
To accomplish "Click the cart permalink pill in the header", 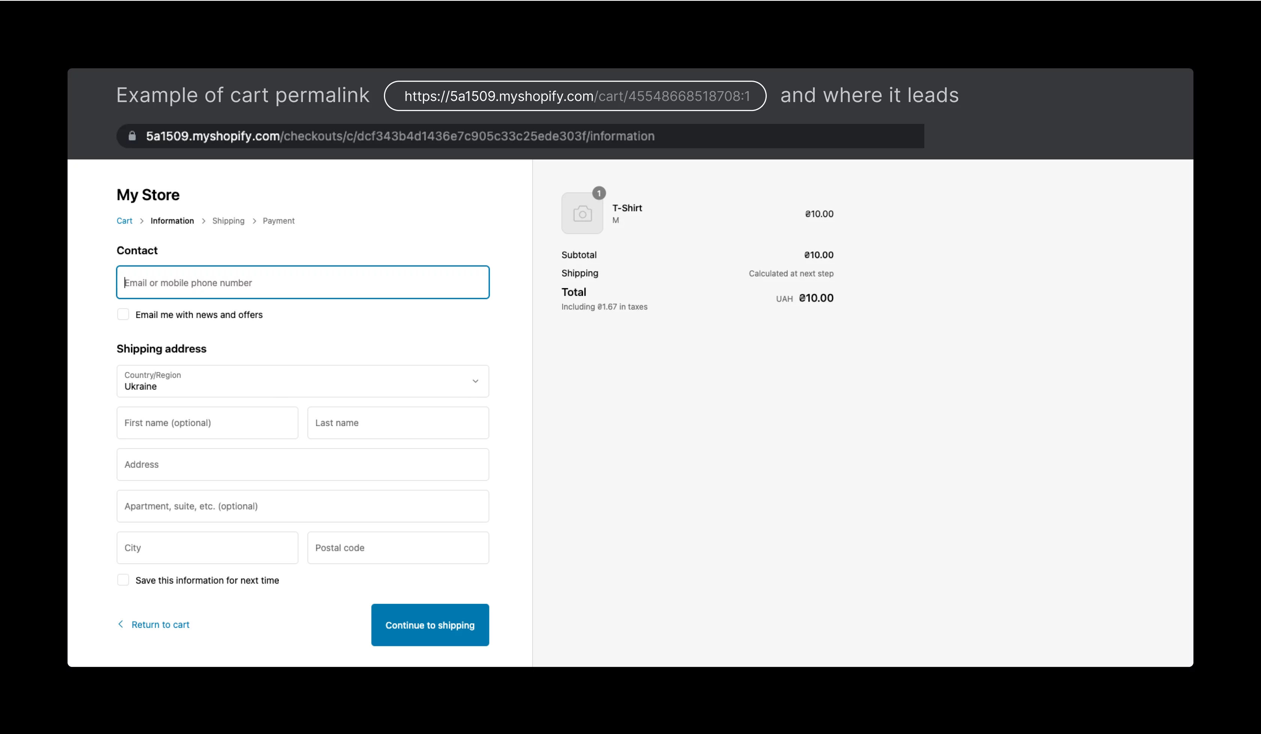I will pos(575,96).
